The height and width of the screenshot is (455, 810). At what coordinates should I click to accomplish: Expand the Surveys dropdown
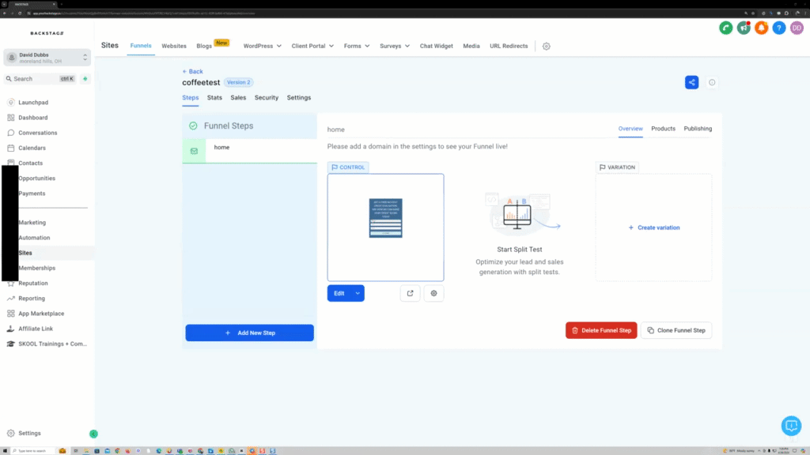point(394,46)
